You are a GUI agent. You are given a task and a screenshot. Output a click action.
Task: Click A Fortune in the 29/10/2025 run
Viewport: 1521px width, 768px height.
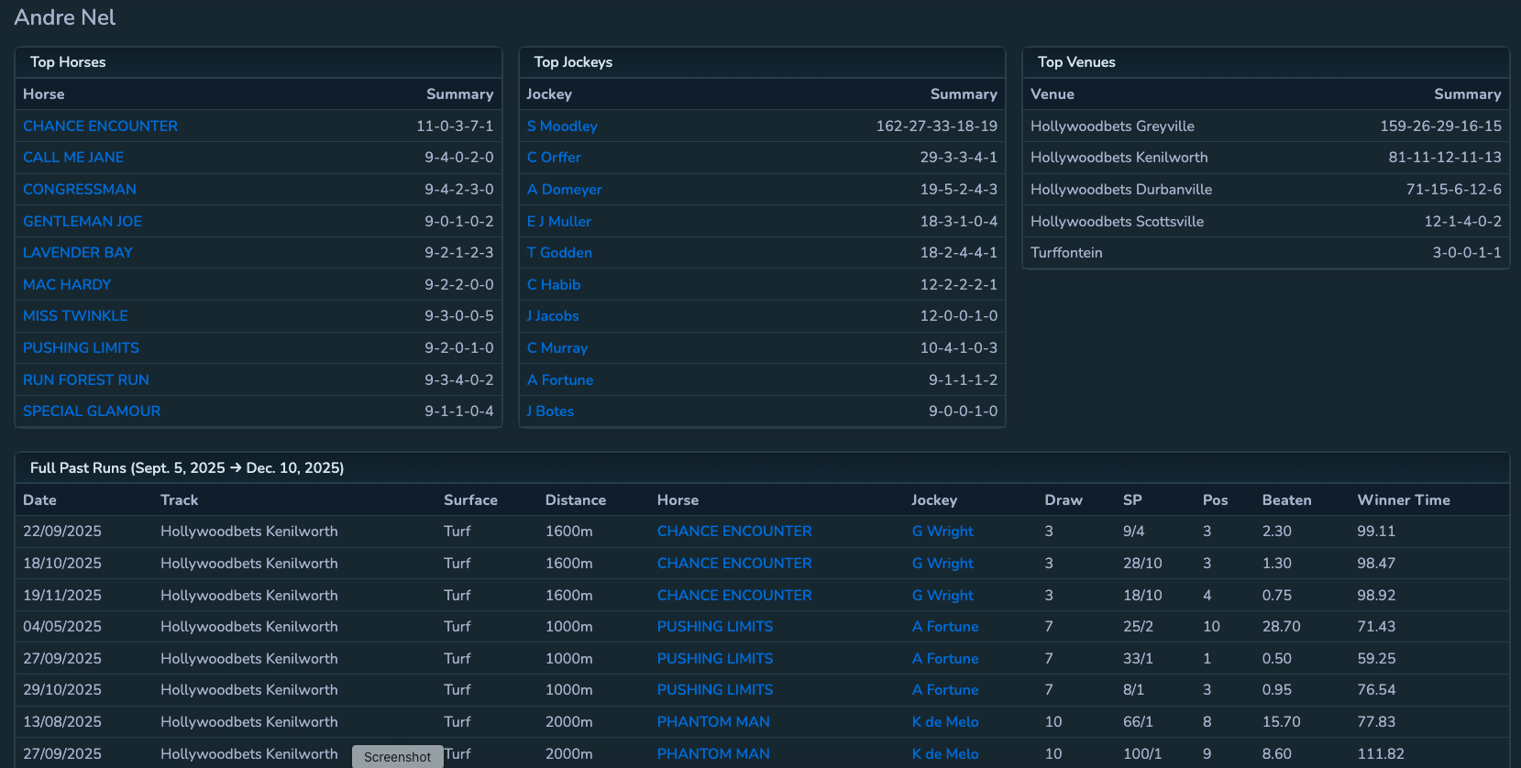point(945,689)
